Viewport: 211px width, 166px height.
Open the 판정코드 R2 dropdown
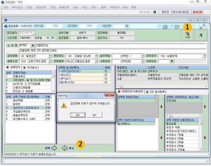[x=96, y=56]
